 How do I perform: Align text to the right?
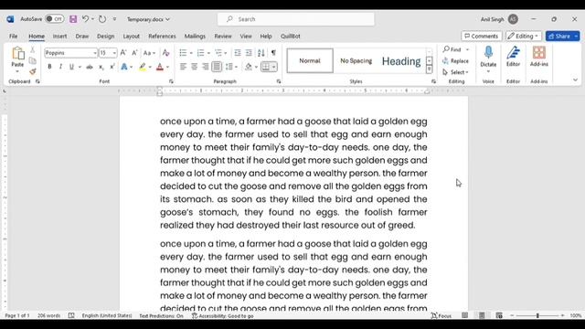click(205, 67)
